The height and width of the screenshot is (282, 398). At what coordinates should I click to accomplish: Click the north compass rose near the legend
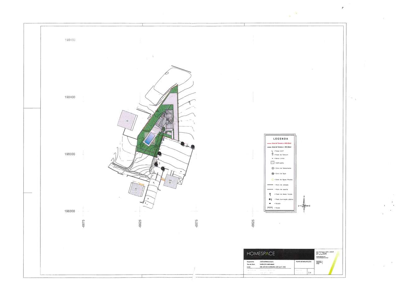tap(304, 206)
